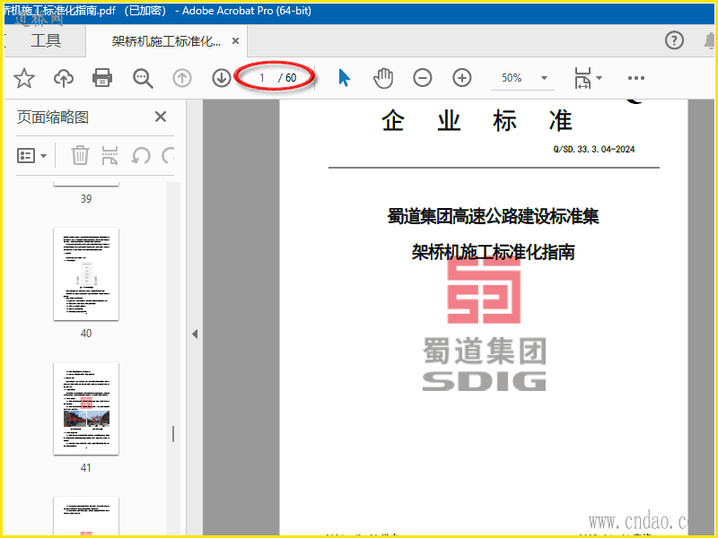The image size is (718, 538).
Task: Close the 架桥机施工标准化 document tab
Action: [x=235, y=41]
